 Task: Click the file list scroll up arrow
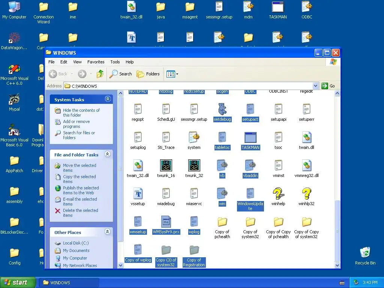(x=337, y=93)
